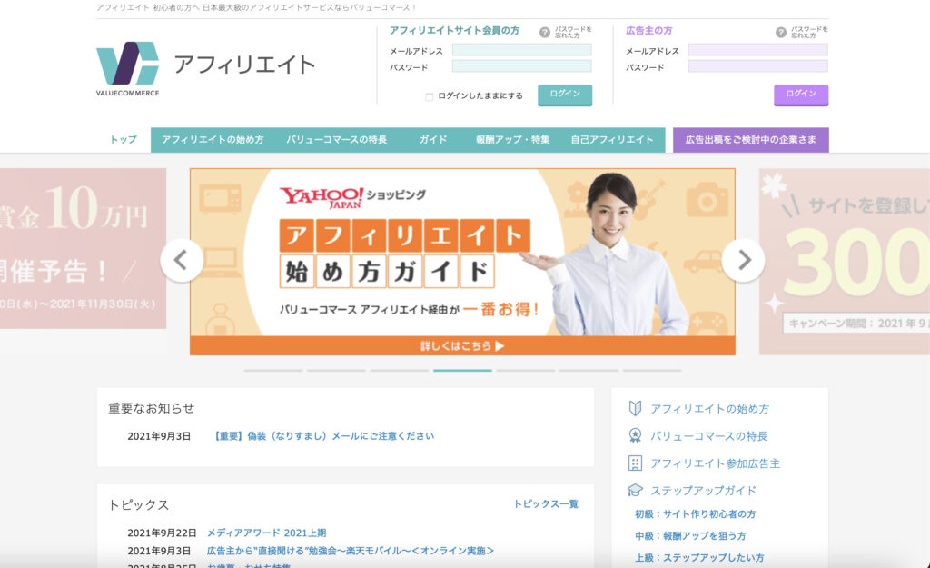Open the 報酬アップ・特集 nav menu
Screen dimensions: 930x568
click(x=512, y=139)
